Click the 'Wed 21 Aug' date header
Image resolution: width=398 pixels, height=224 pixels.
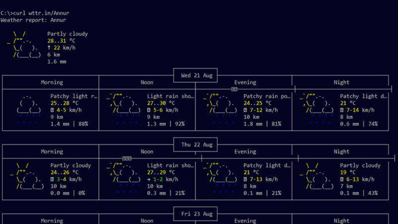[x=197, y=76]
